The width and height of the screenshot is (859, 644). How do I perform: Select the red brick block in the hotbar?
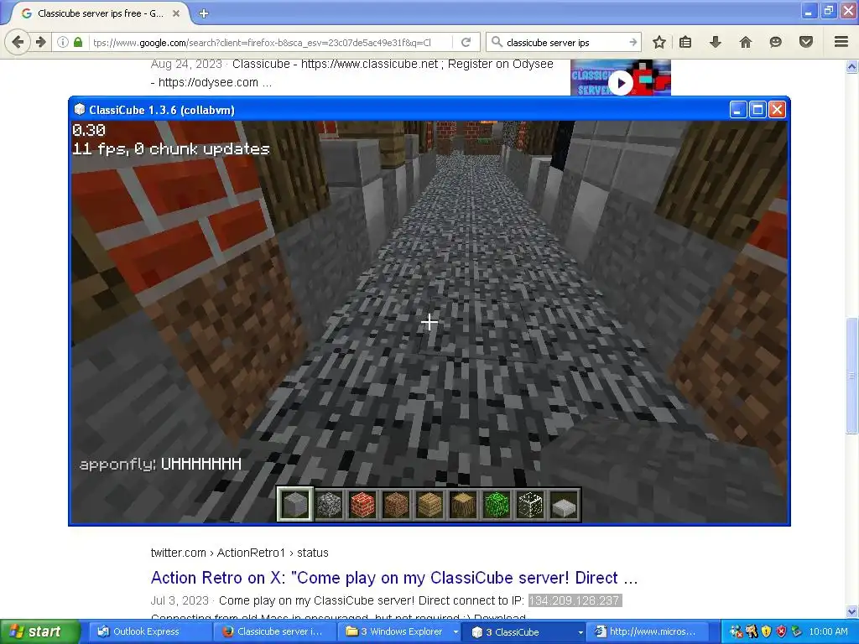[362, 504]
